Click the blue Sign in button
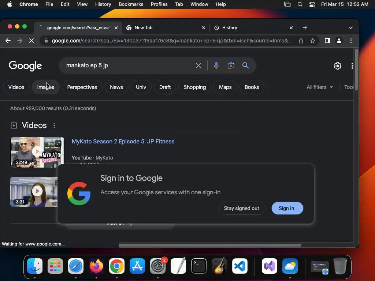Image resolution: width=375 pixels, height=281 pixels. click(287, 208)
